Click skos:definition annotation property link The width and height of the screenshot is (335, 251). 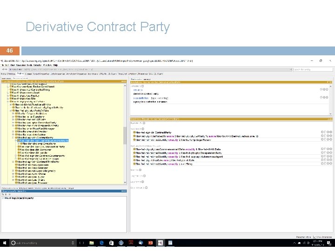pyautogui.click(x=141, y=98)
